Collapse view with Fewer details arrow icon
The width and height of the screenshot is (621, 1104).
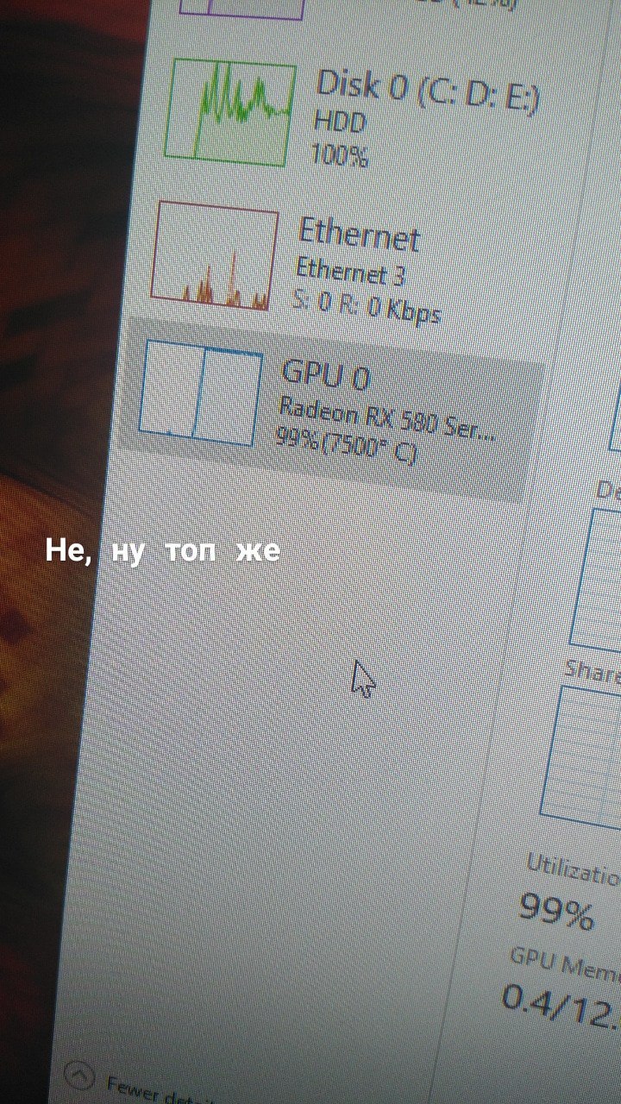tap(79, 1076)
